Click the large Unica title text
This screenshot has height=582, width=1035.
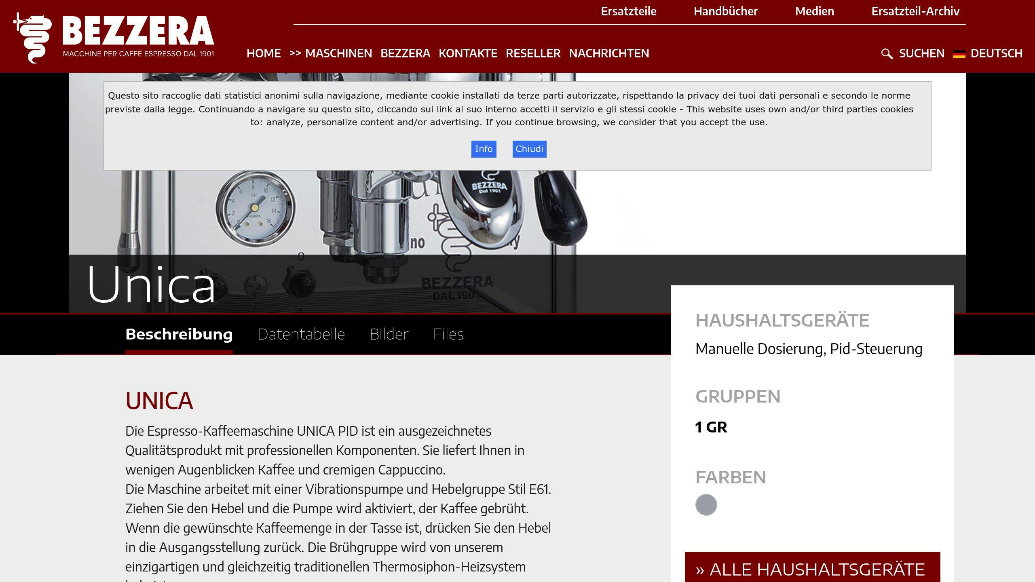pos(151,284)
